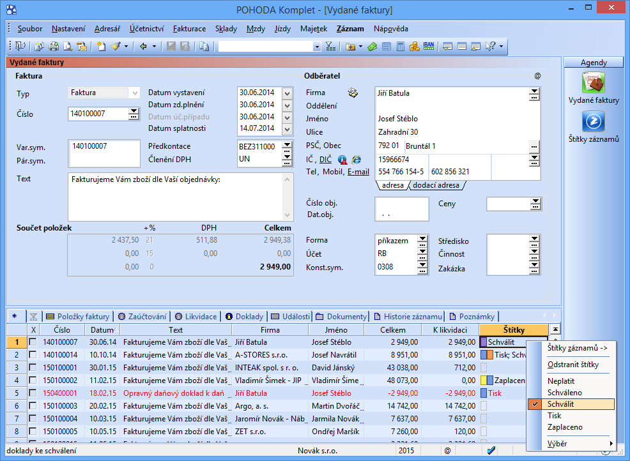
Task: Click the filter tab icon above the table
Action: coord(33,317)
